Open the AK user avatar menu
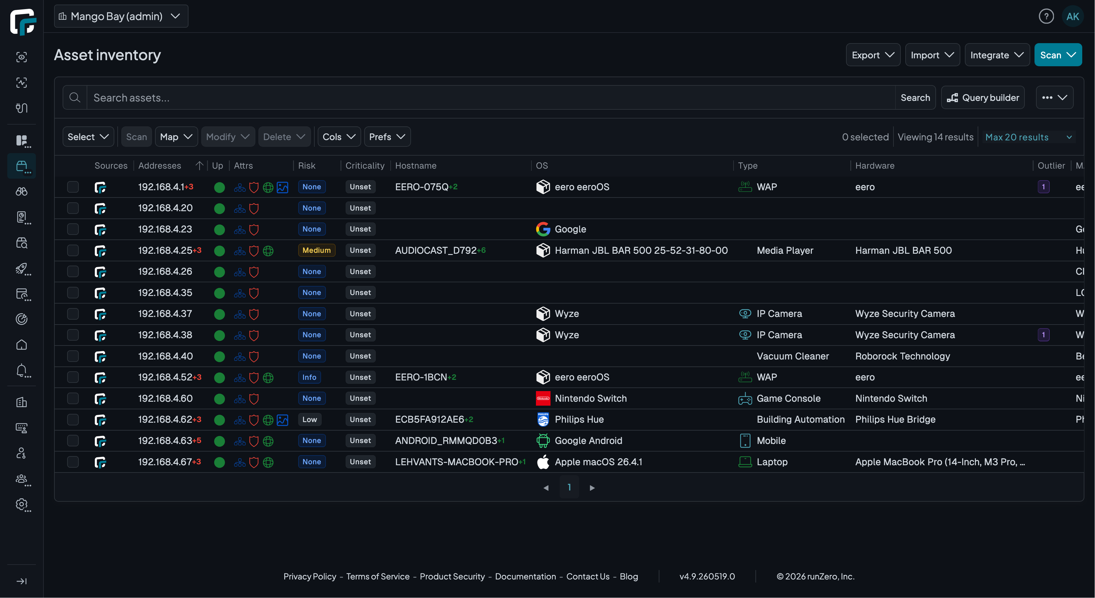Screen dimensions: 1095x598 1073,17
